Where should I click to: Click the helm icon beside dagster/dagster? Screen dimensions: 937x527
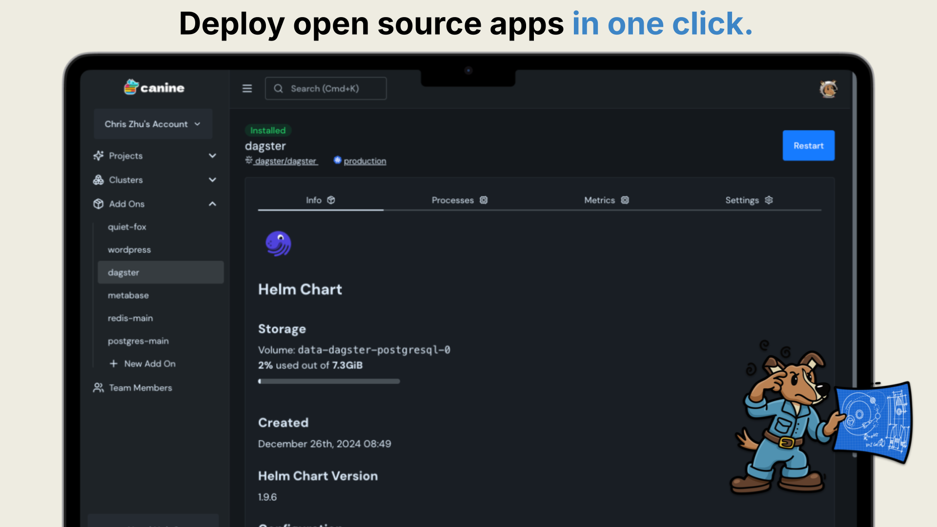249,160
